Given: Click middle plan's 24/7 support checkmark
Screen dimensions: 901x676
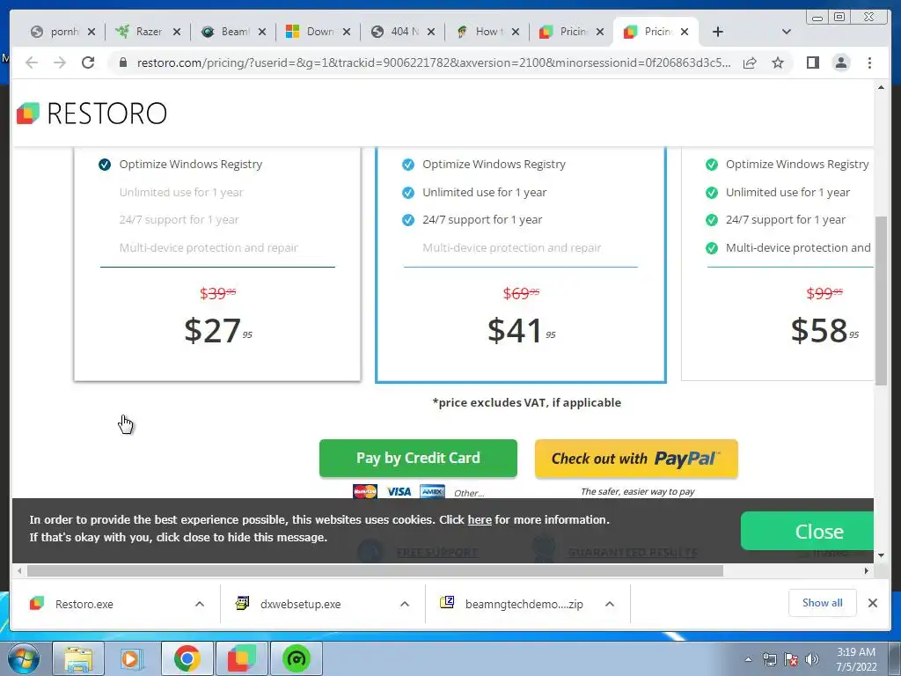Looking at the screenshot, I should click(408, 220).
